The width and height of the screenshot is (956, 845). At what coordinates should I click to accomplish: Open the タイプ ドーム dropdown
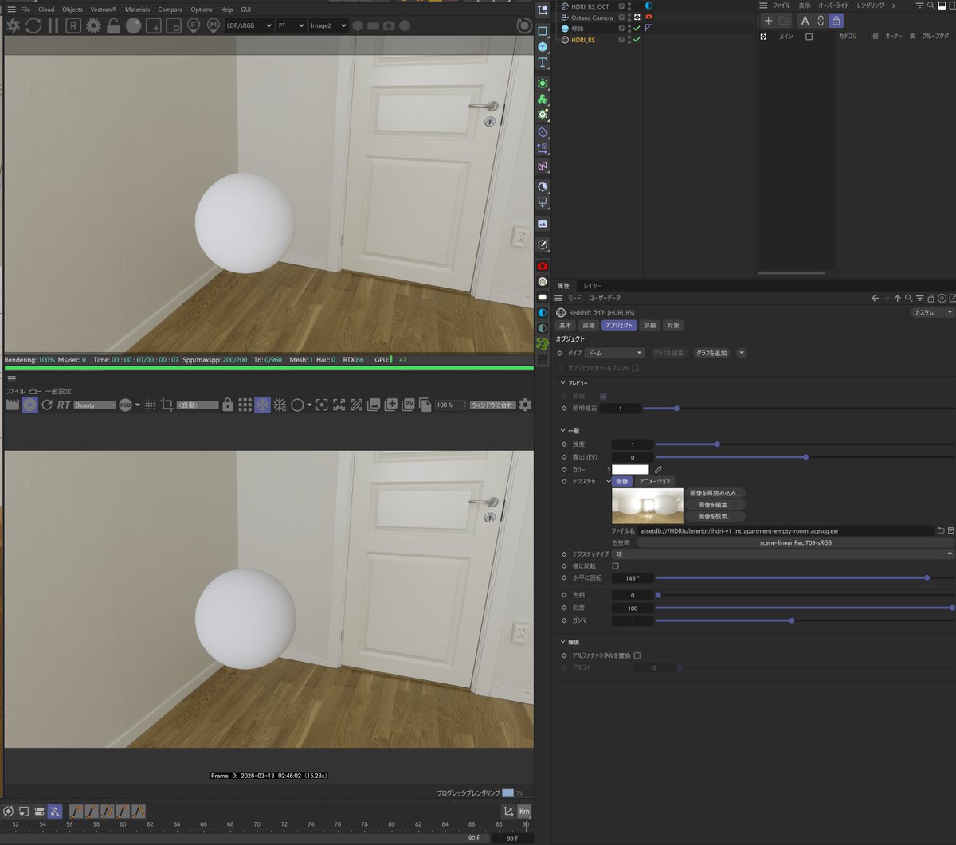(x=614, y=353)
